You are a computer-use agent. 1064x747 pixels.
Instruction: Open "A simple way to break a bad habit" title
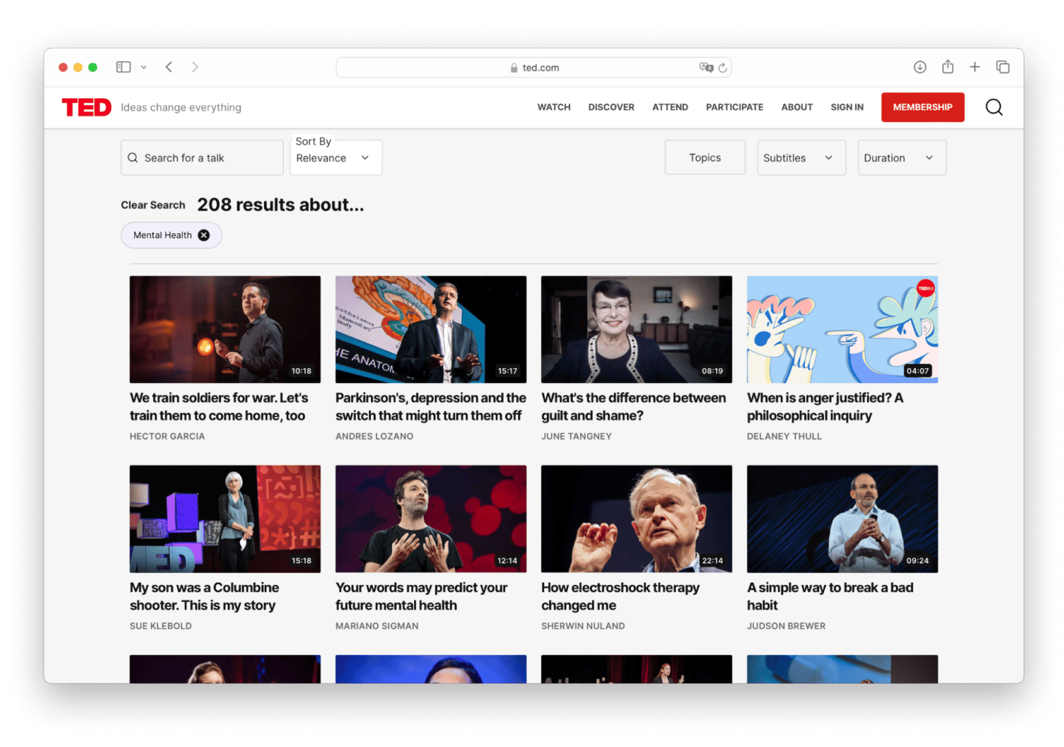[x=830, y=596]
